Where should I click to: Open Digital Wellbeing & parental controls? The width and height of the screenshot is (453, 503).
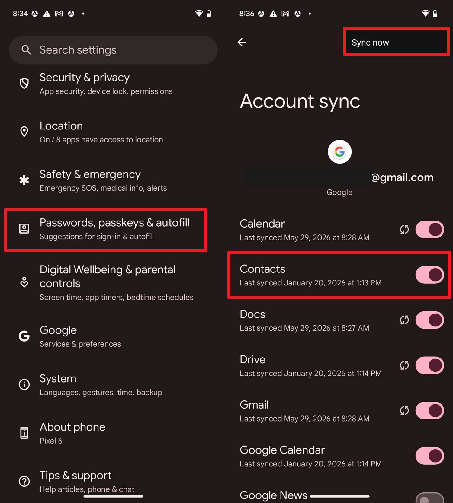pyautogui.click(x=113, y=282)
